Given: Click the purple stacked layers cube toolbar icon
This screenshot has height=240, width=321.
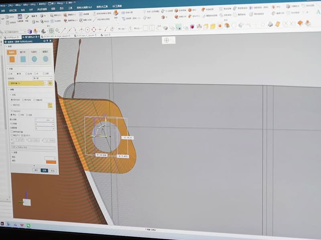Looking at the screenshot, I should click(30, 31).
